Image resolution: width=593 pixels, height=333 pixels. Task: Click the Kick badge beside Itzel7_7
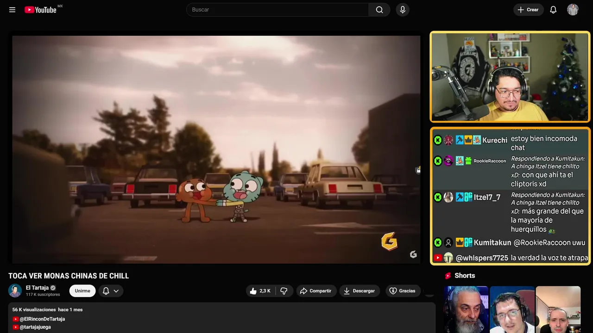pyautogui.click(x=438, y=197)
